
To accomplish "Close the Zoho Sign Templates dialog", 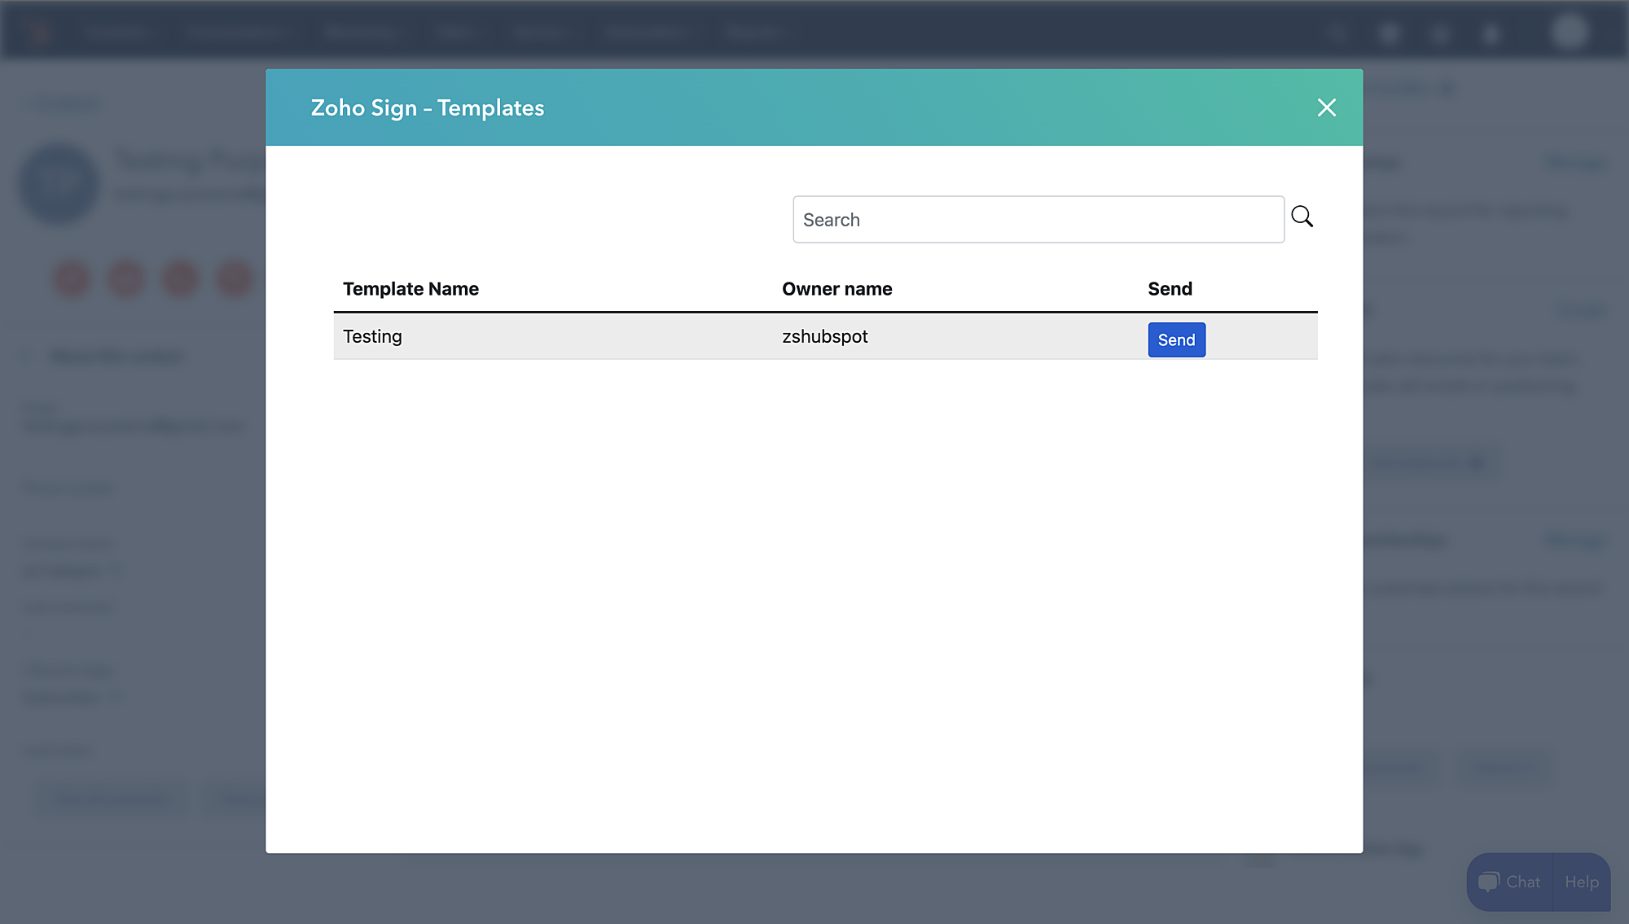I will pos(1326,107).
